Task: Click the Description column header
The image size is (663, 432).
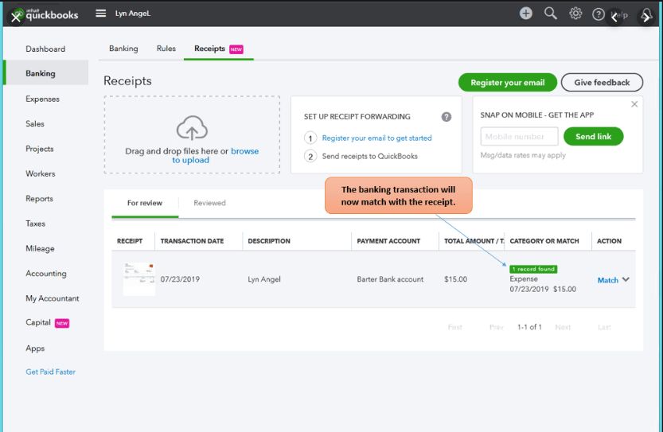Action: coord(269,241)
